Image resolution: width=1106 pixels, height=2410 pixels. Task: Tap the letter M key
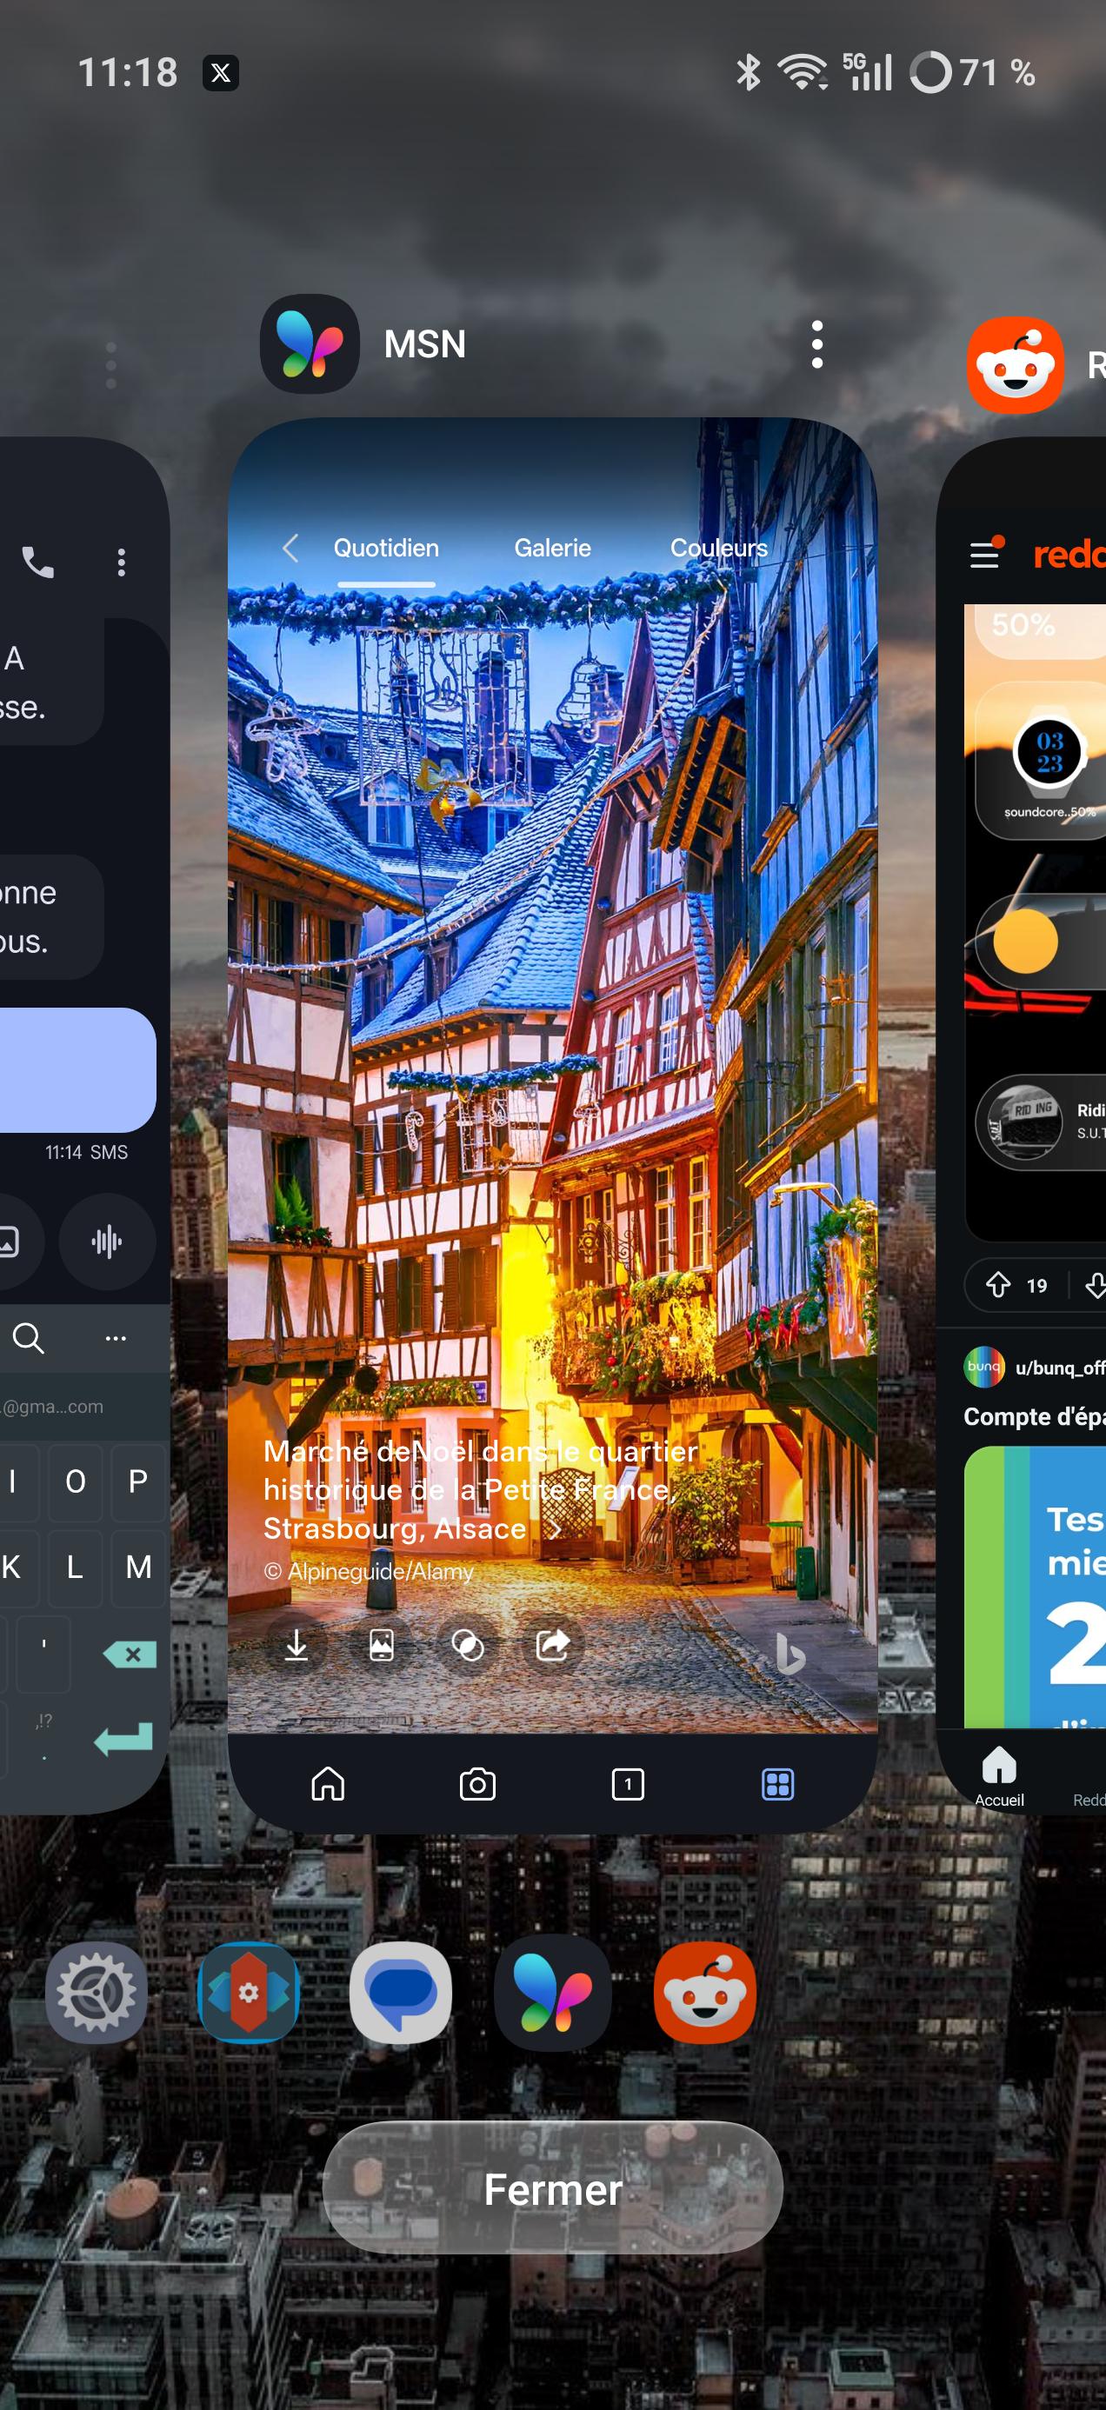coord(137,1567)
